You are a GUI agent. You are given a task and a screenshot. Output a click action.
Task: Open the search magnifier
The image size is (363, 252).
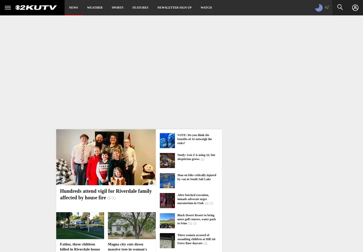tap(340, 7)
